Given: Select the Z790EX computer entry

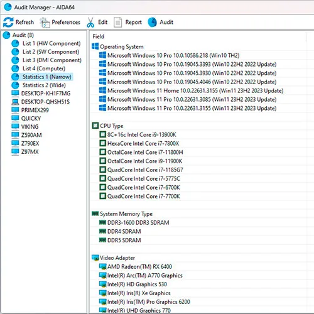Looking at the screenshot, I should click(30, 144).
